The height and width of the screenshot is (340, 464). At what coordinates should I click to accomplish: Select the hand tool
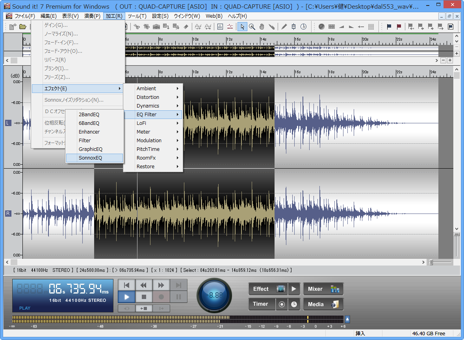pos(262,27)
